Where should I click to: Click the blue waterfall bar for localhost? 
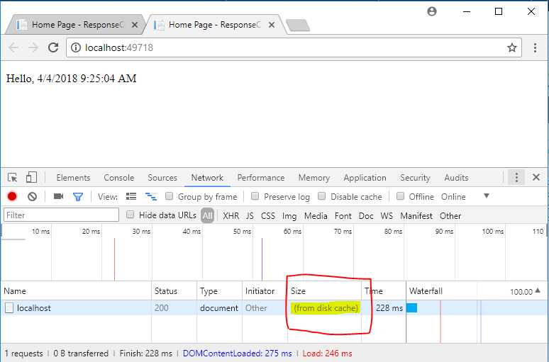click(411, 307)
